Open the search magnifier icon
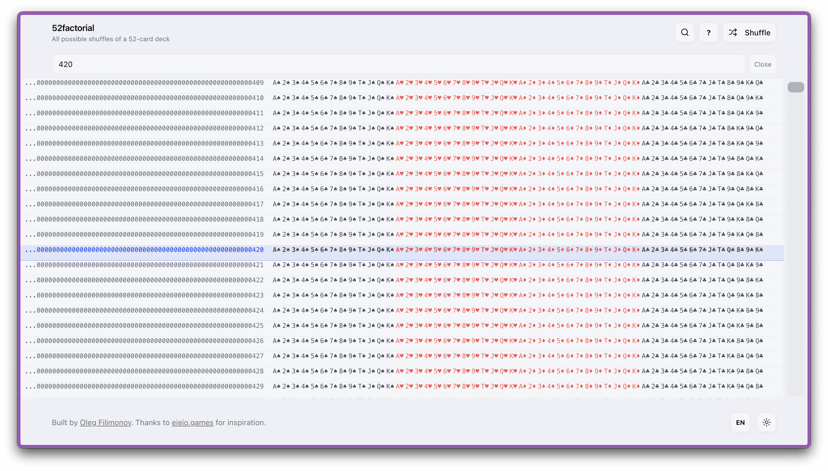The width and height of the screenshot is (828, 471). point(685,32)
